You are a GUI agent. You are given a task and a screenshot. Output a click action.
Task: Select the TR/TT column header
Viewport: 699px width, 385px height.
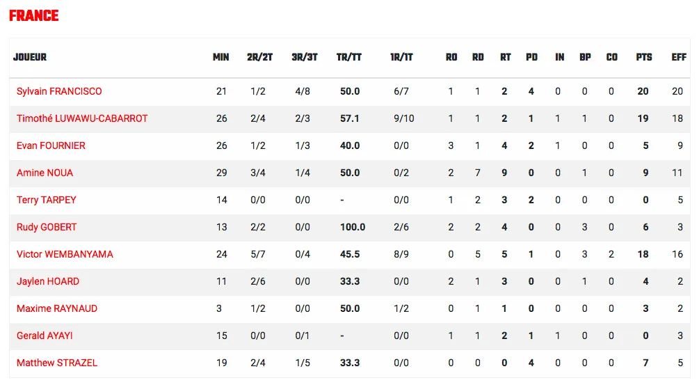tap(349, 58)
